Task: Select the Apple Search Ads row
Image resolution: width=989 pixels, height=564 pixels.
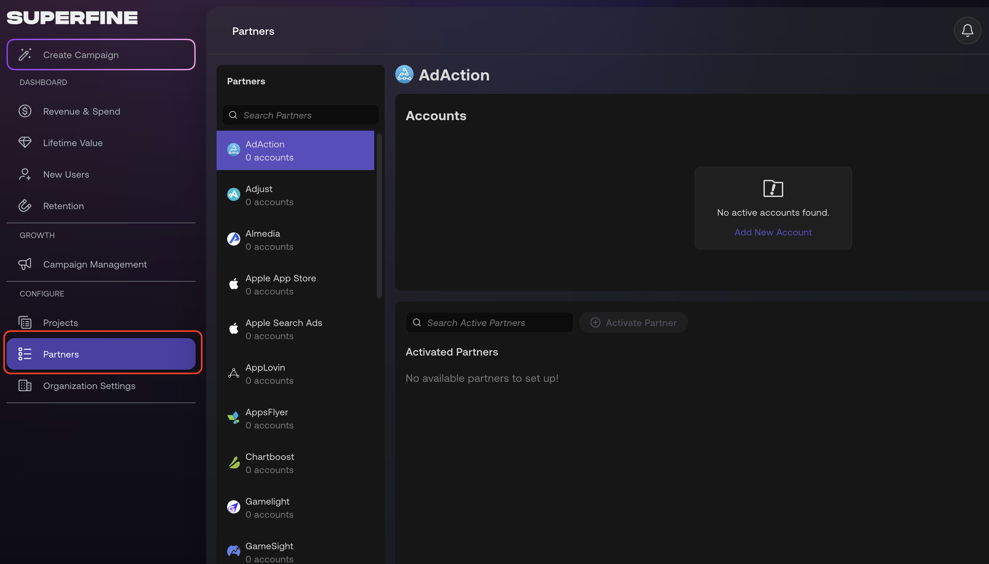Action: pos(295,329)
